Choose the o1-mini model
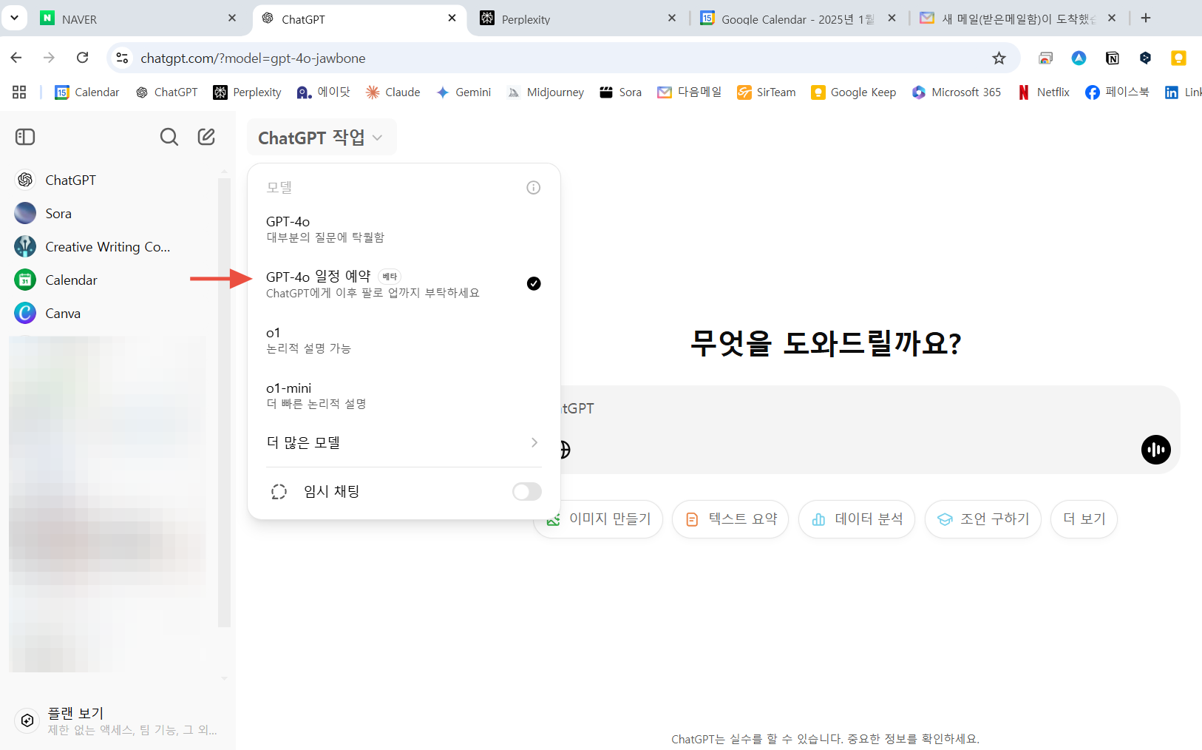 click(404, 395)
